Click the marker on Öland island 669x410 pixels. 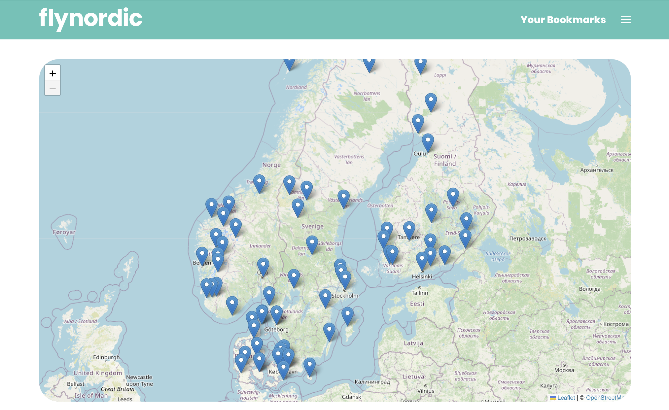(x=329, y=331)
